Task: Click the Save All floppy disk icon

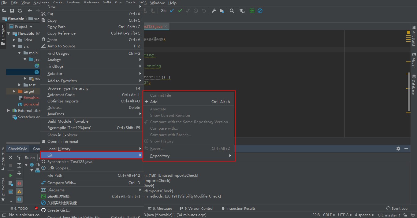Action: click(12, 11)
